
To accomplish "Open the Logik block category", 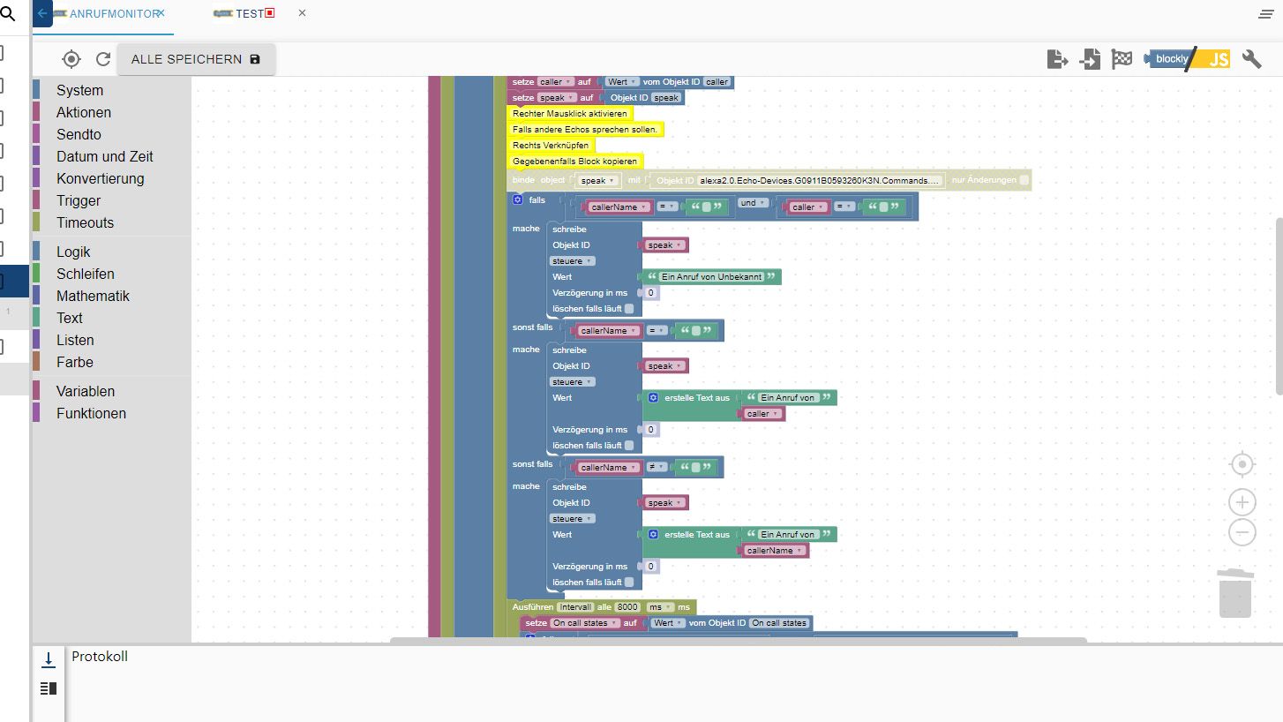I will pyautogui.click(x=73, y=252).
